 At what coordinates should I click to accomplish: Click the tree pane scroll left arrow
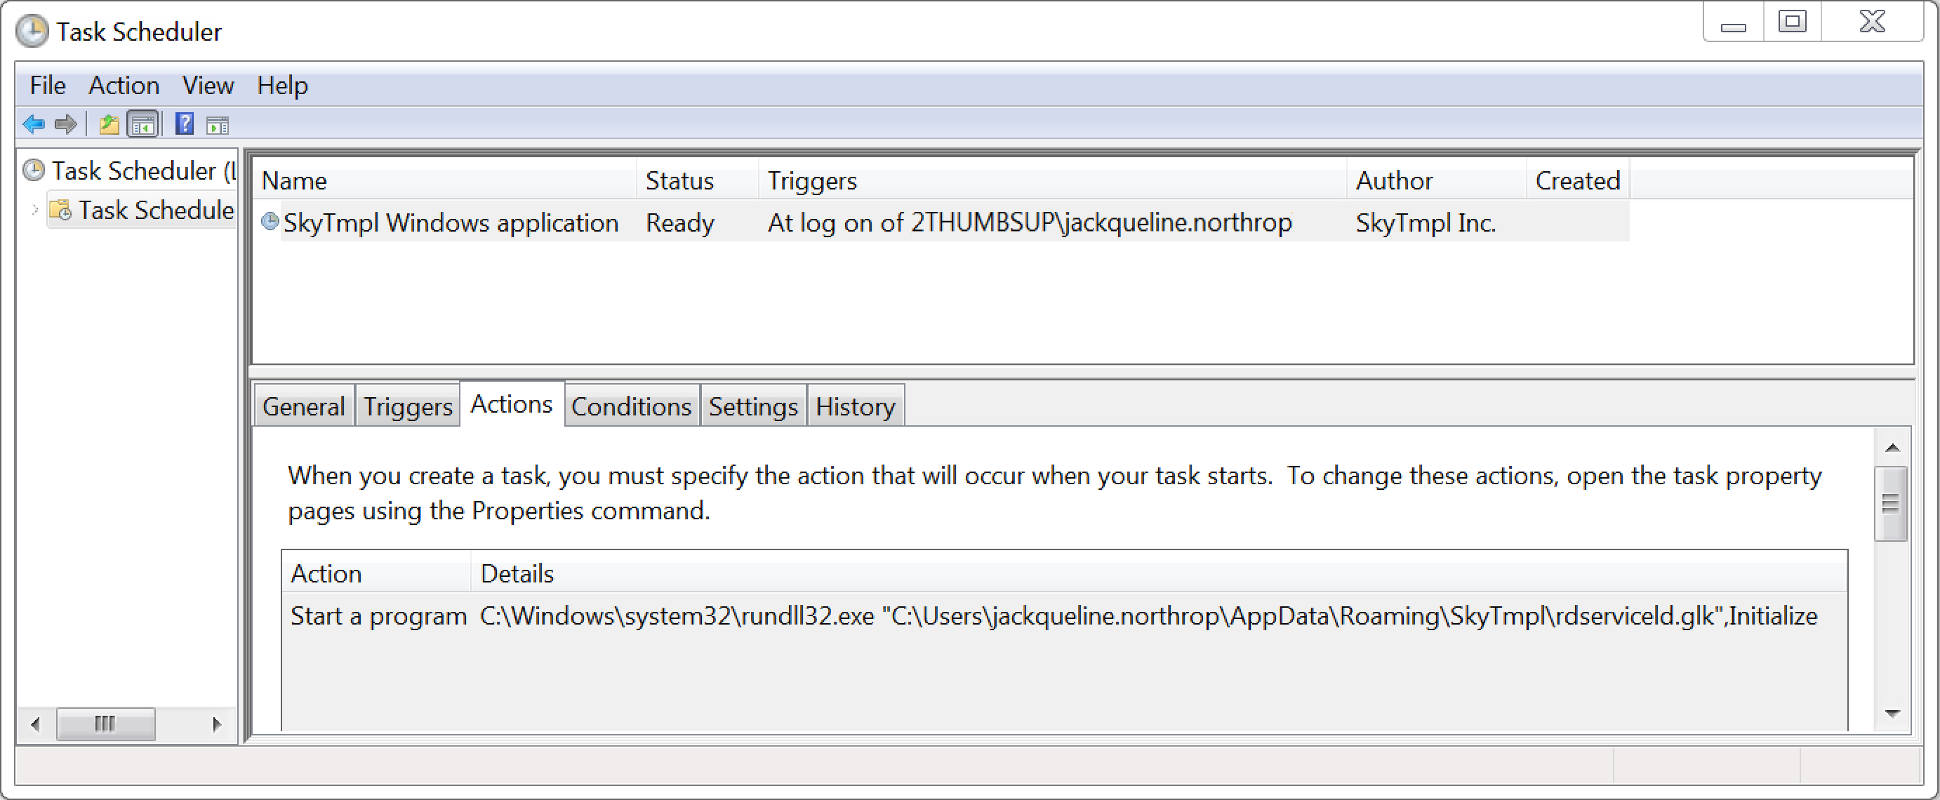point(35,724)
